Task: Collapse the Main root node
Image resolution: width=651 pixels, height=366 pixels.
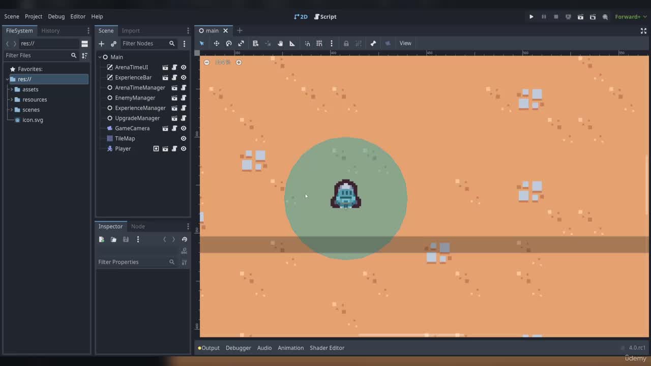Action: pos(100,57)
